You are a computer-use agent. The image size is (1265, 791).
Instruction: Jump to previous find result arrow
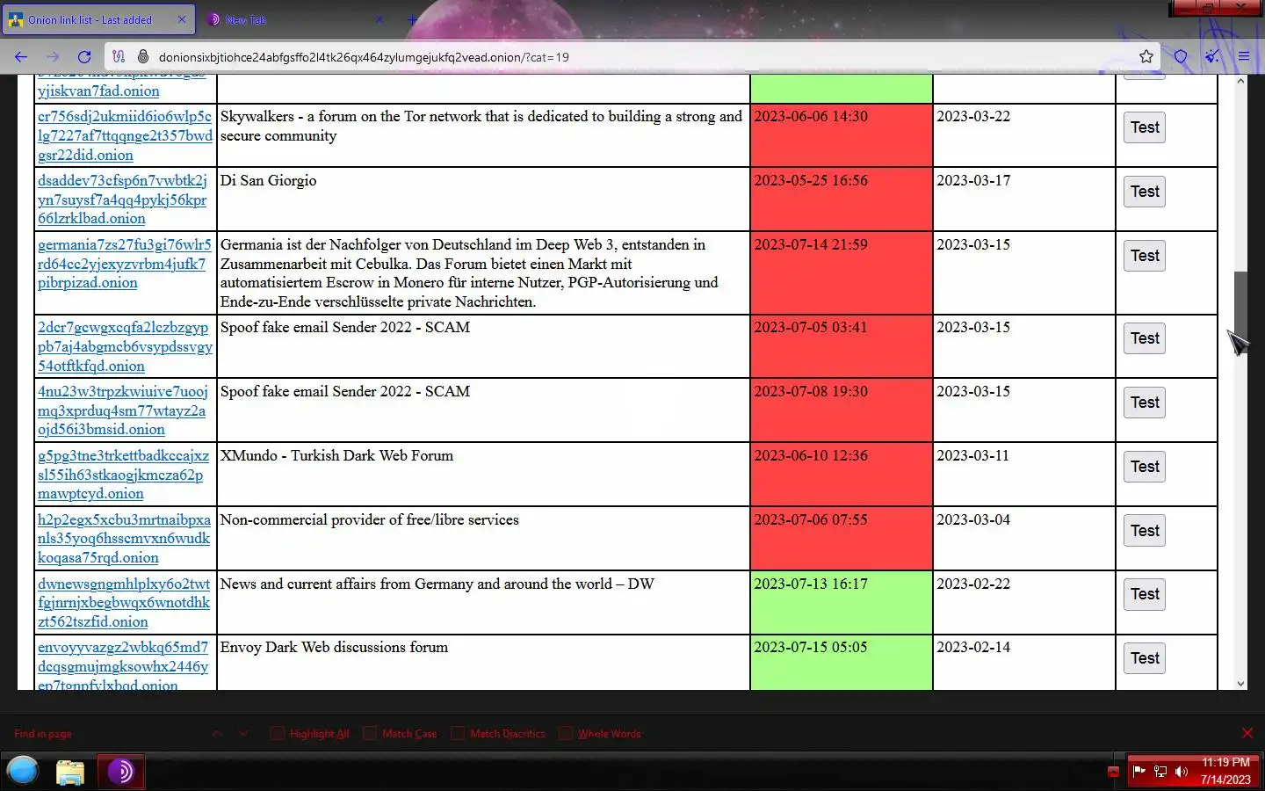coord(217,733)
